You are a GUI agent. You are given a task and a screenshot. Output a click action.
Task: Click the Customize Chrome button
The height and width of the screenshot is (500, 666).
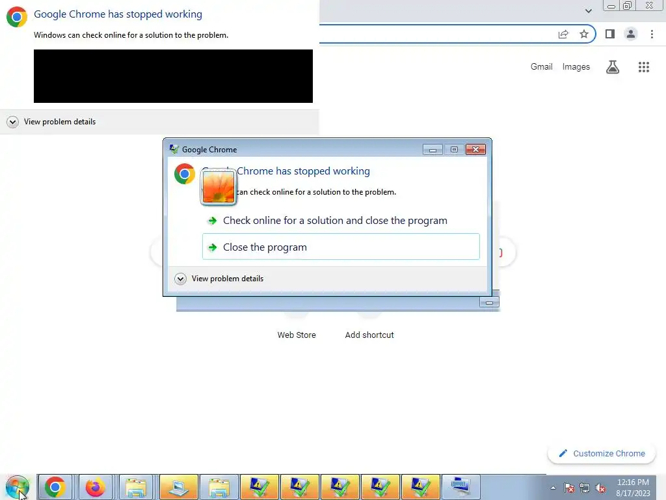click(x=602, y=453)
